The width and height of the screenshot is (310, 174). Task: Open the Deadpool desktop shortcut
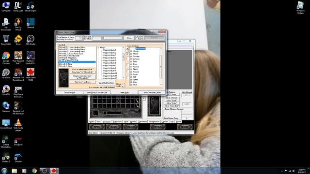(18, 141)
